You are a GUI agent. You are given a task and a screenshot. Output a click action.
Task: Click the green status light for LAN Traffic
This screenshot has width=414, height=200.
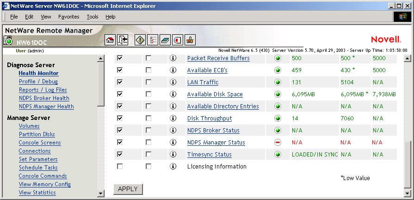click(x=278, y=82)
